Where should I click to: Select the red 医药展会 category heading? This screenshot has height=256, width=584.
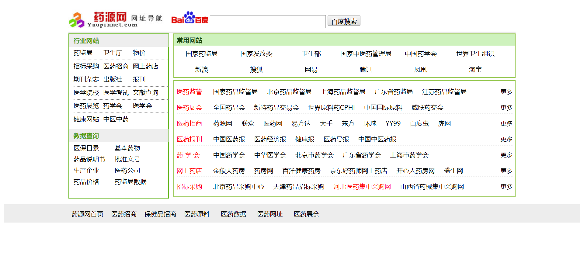[189, 108]
